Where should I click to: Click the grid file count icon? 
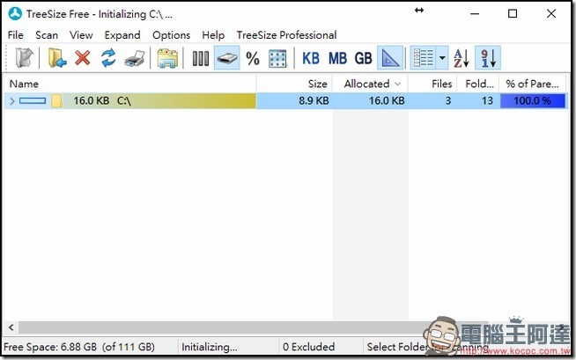pos(277,58)
